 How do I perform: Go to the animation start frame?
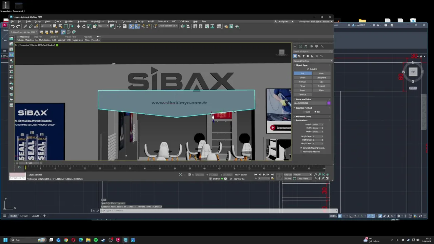(x=256, y=175)
